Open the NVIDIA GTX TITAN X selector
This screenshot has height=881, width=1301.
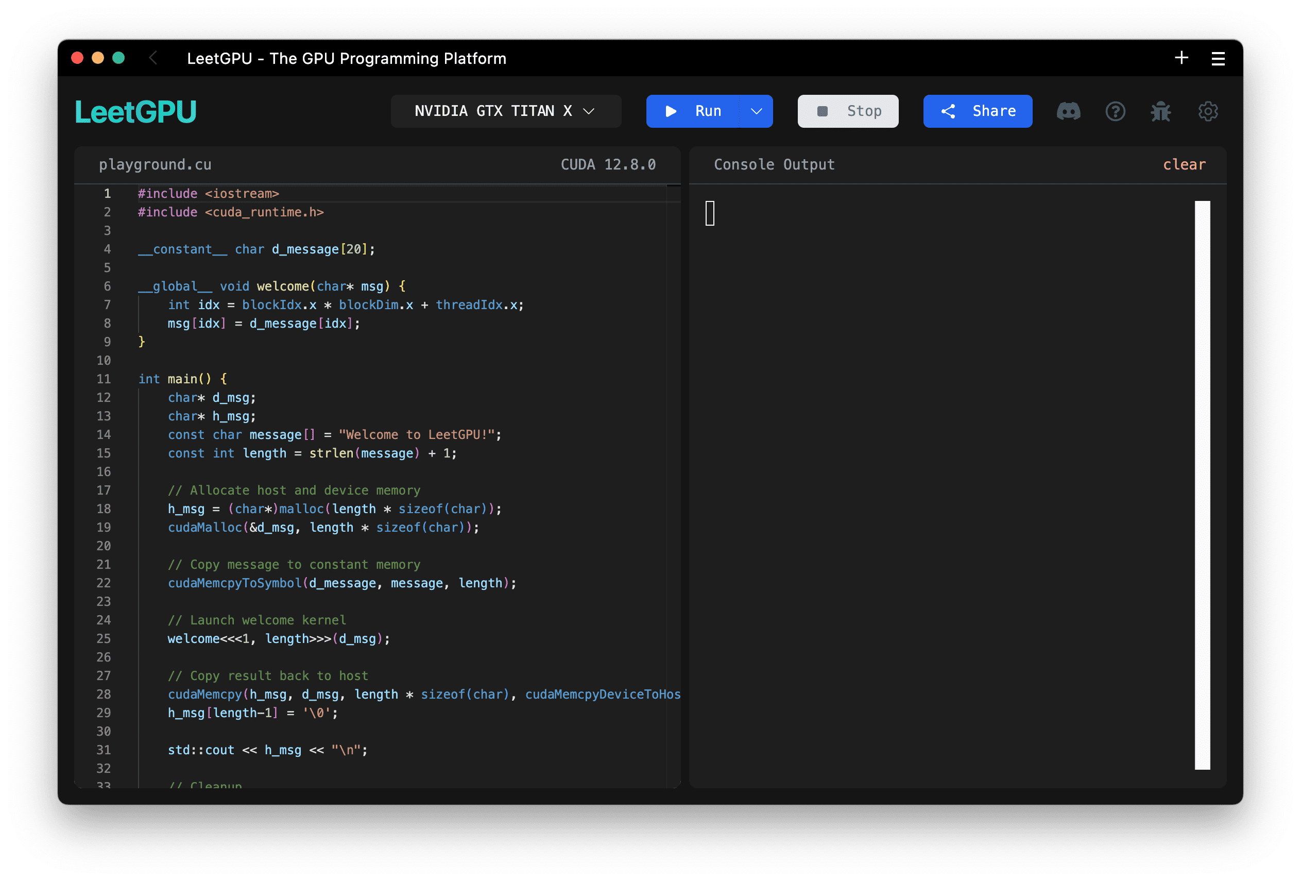pyautogui.click(x=505, y=111)
